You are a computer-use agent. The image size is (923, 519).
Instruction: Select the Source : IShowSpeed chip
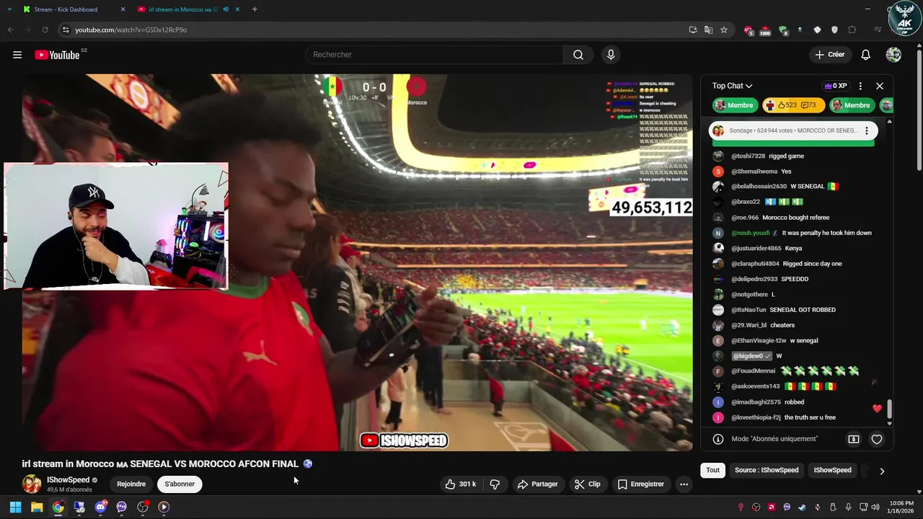[767, 471]
